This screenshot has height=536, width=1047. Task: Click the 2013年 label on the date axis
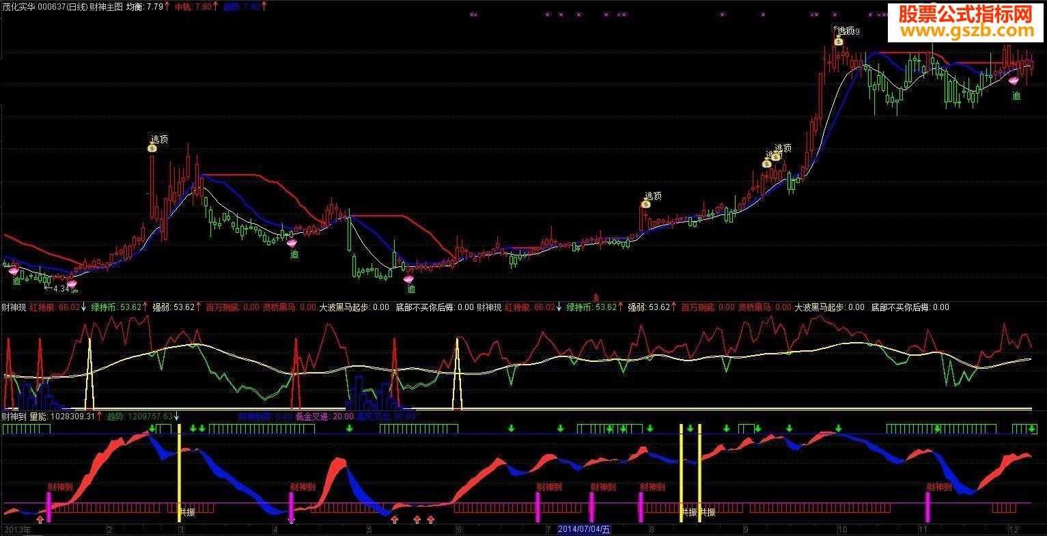(x=17, y=529)
